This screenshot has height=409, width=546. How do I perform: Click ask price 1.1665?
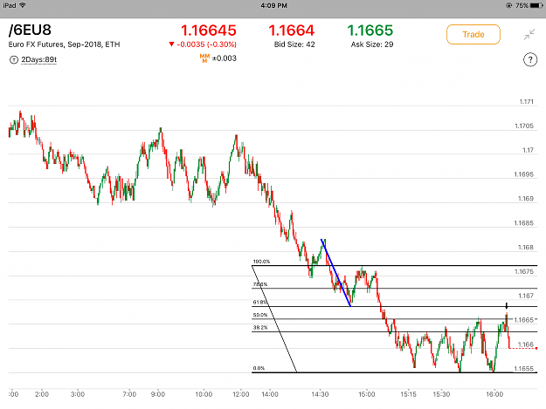point(370,31)
